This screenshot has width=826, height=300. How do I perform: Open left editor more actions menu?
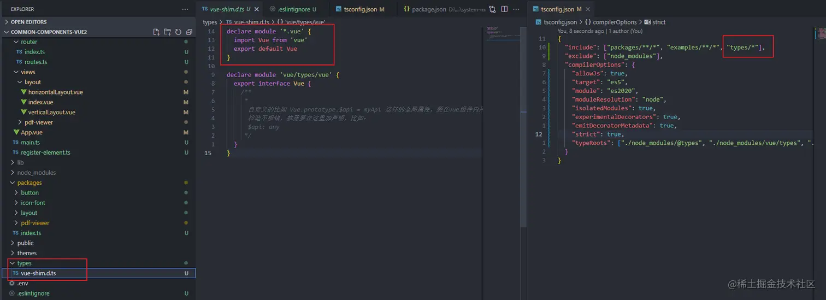pyautogui.click(x=516, y=9)
